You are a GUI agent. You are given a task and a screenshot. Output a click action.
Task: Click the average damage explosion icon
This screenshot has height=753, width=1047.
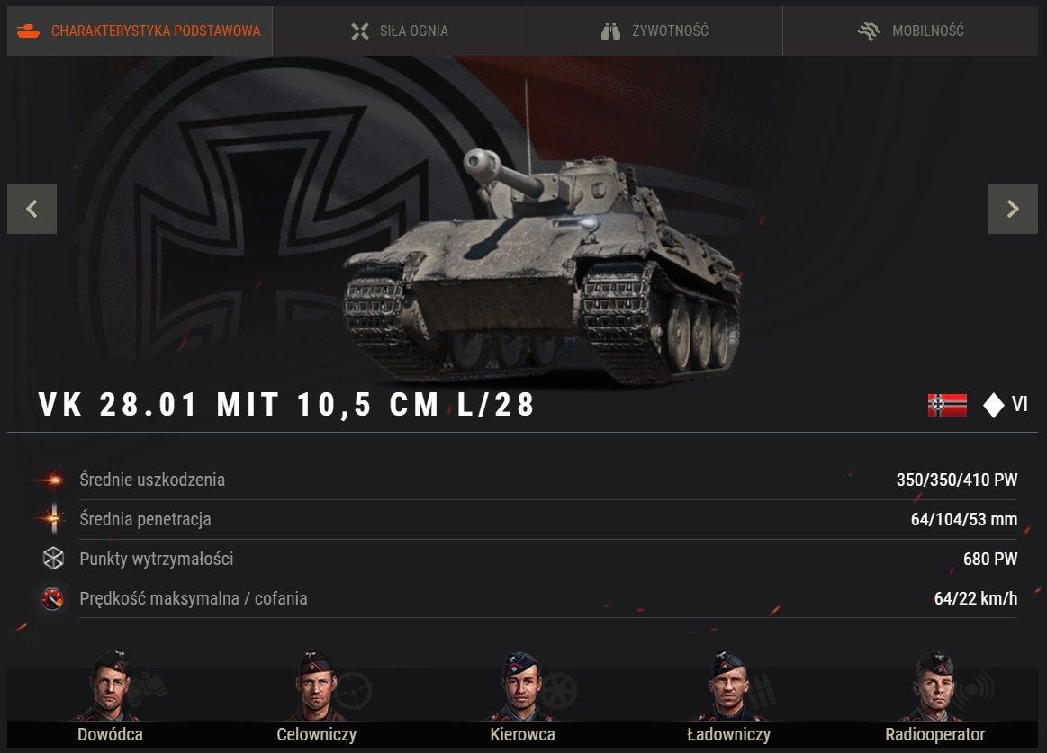tap(53, 480)
